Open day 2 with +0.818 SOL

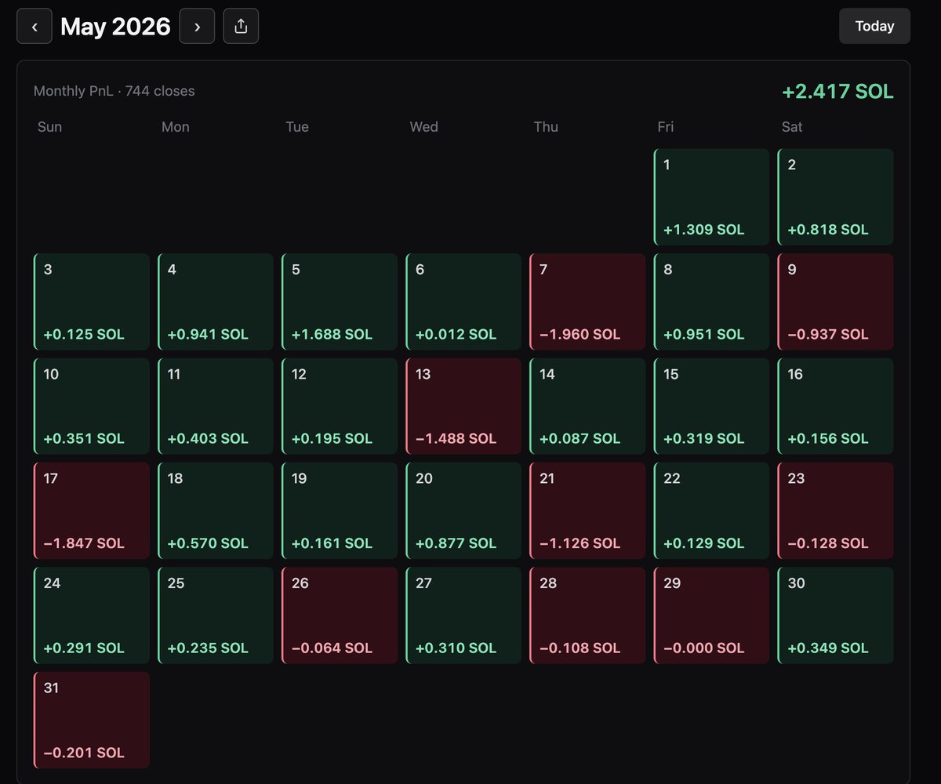point(836,197)
